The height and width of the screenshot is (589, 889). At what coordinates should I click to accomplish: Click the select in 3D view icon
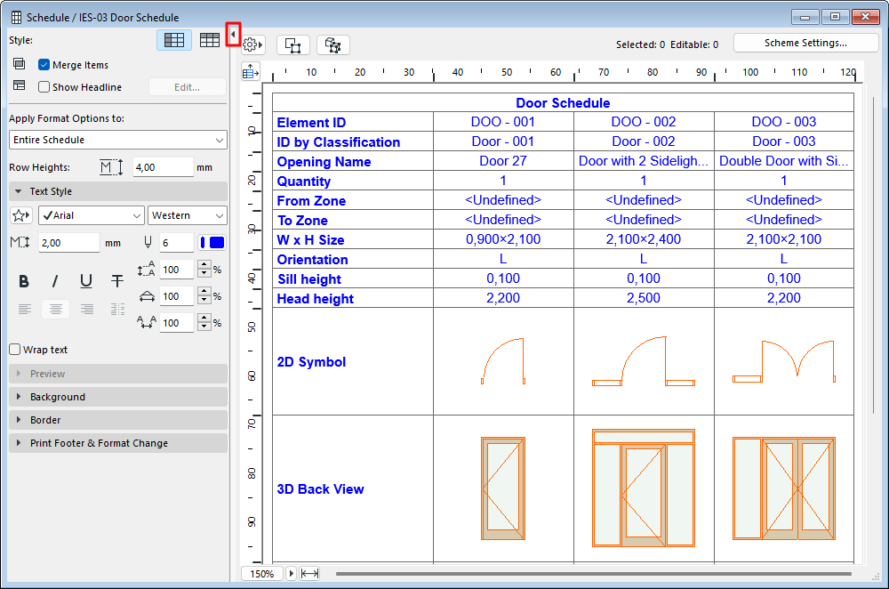coord(333,44)
